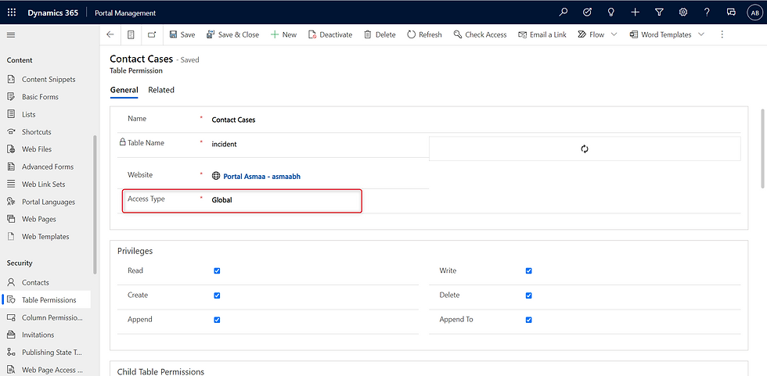
Task: Open the Portal Asmaa - asmaabh link
Action: pos(261,177)
